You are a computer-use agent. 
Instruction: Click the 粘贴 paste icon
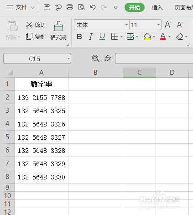point(13,26)
